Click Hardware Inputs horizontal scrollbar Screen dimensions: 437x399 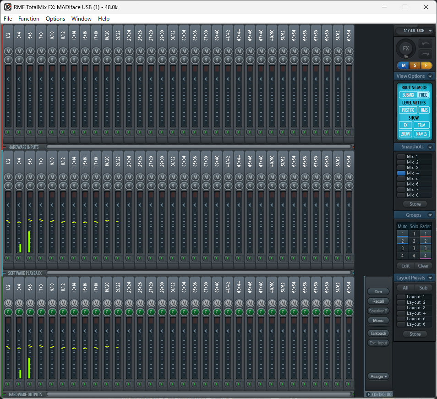point(198,147)
